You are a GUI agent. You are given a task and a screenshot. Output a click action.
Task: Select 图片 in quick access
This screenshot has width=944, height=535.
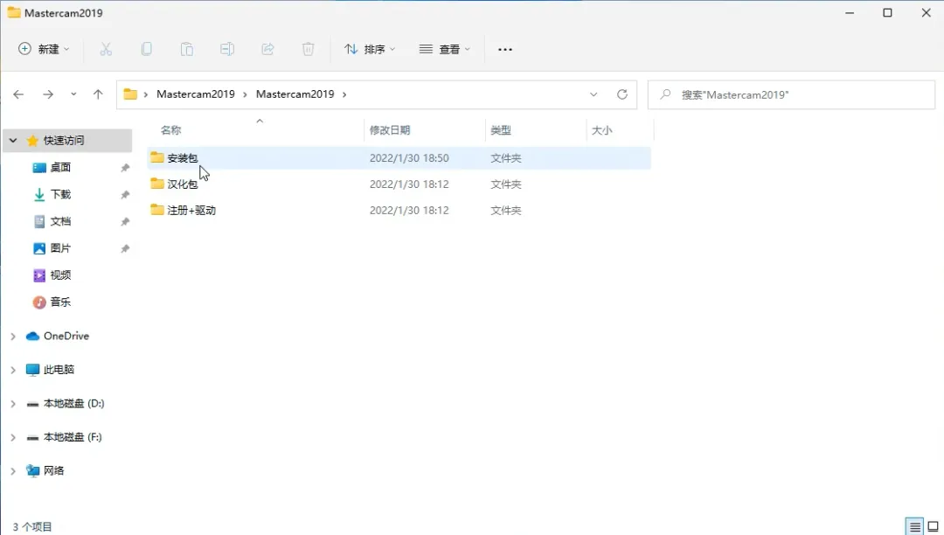click(60, 248)
